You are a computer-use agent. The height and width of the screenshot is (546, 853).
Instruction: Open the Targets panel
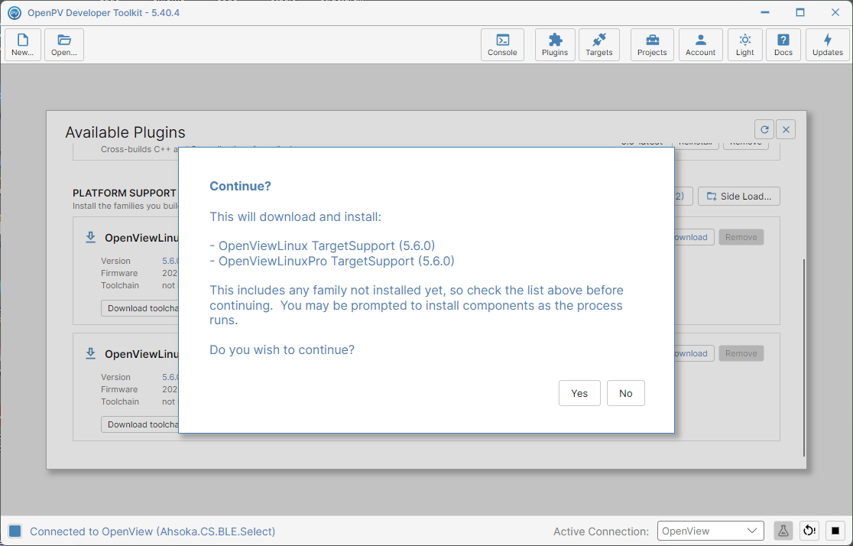599,44
